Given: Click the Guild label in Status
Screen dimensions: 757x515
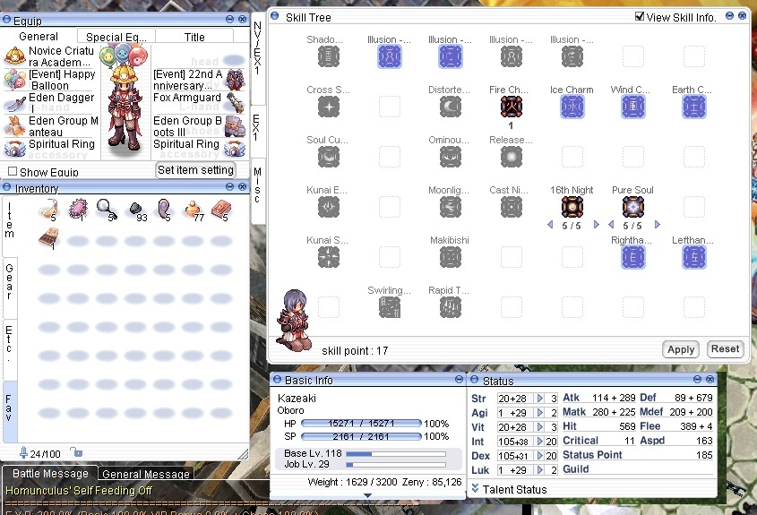Looking at the screenshot, I should point(575,469).
